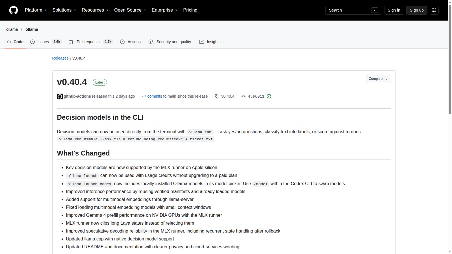Screen dimensions: 452x254
Task: Click the 'Decision models in the CLI' heading
Action: coord(100,117)
